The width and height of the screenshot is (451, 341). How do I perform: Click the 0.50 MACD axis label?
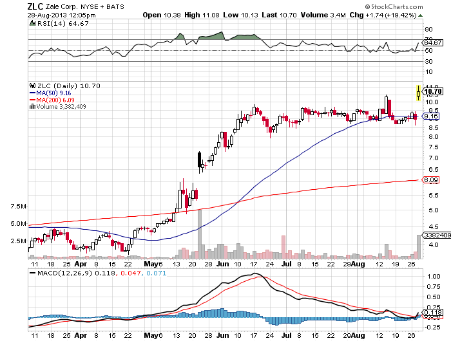pyautogui.click(x=434, y=297)
